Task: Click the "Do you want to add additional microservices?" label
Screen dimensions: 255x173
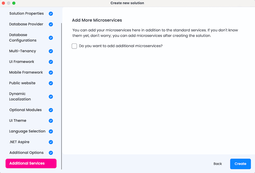Action: pos(121,46)
